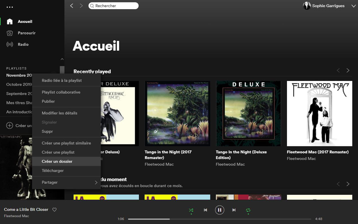Click Fleetwood Mac artist under Fleetwood Mac (2017 Remaster)
This screenshot has height=224, width=358.
click(301, 158)
